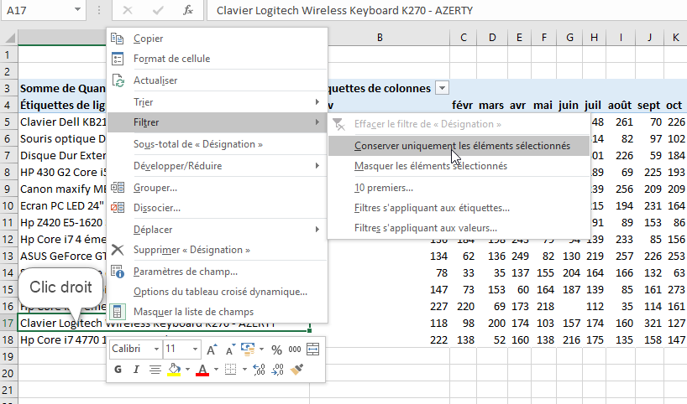Click the Paramètres de champ icon
The height and width of the screenshot is (404, 687).
(x=118, y=272)
